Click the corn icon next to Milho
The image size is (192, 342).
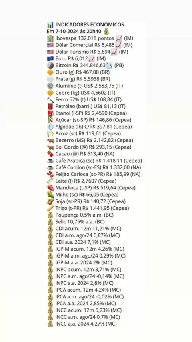click(x=50, y=195)
